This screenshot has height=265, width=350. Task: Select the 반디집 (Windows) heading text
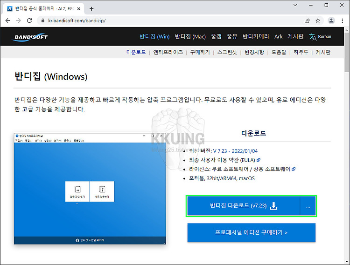pyautogui.click(x=51, y=76)
